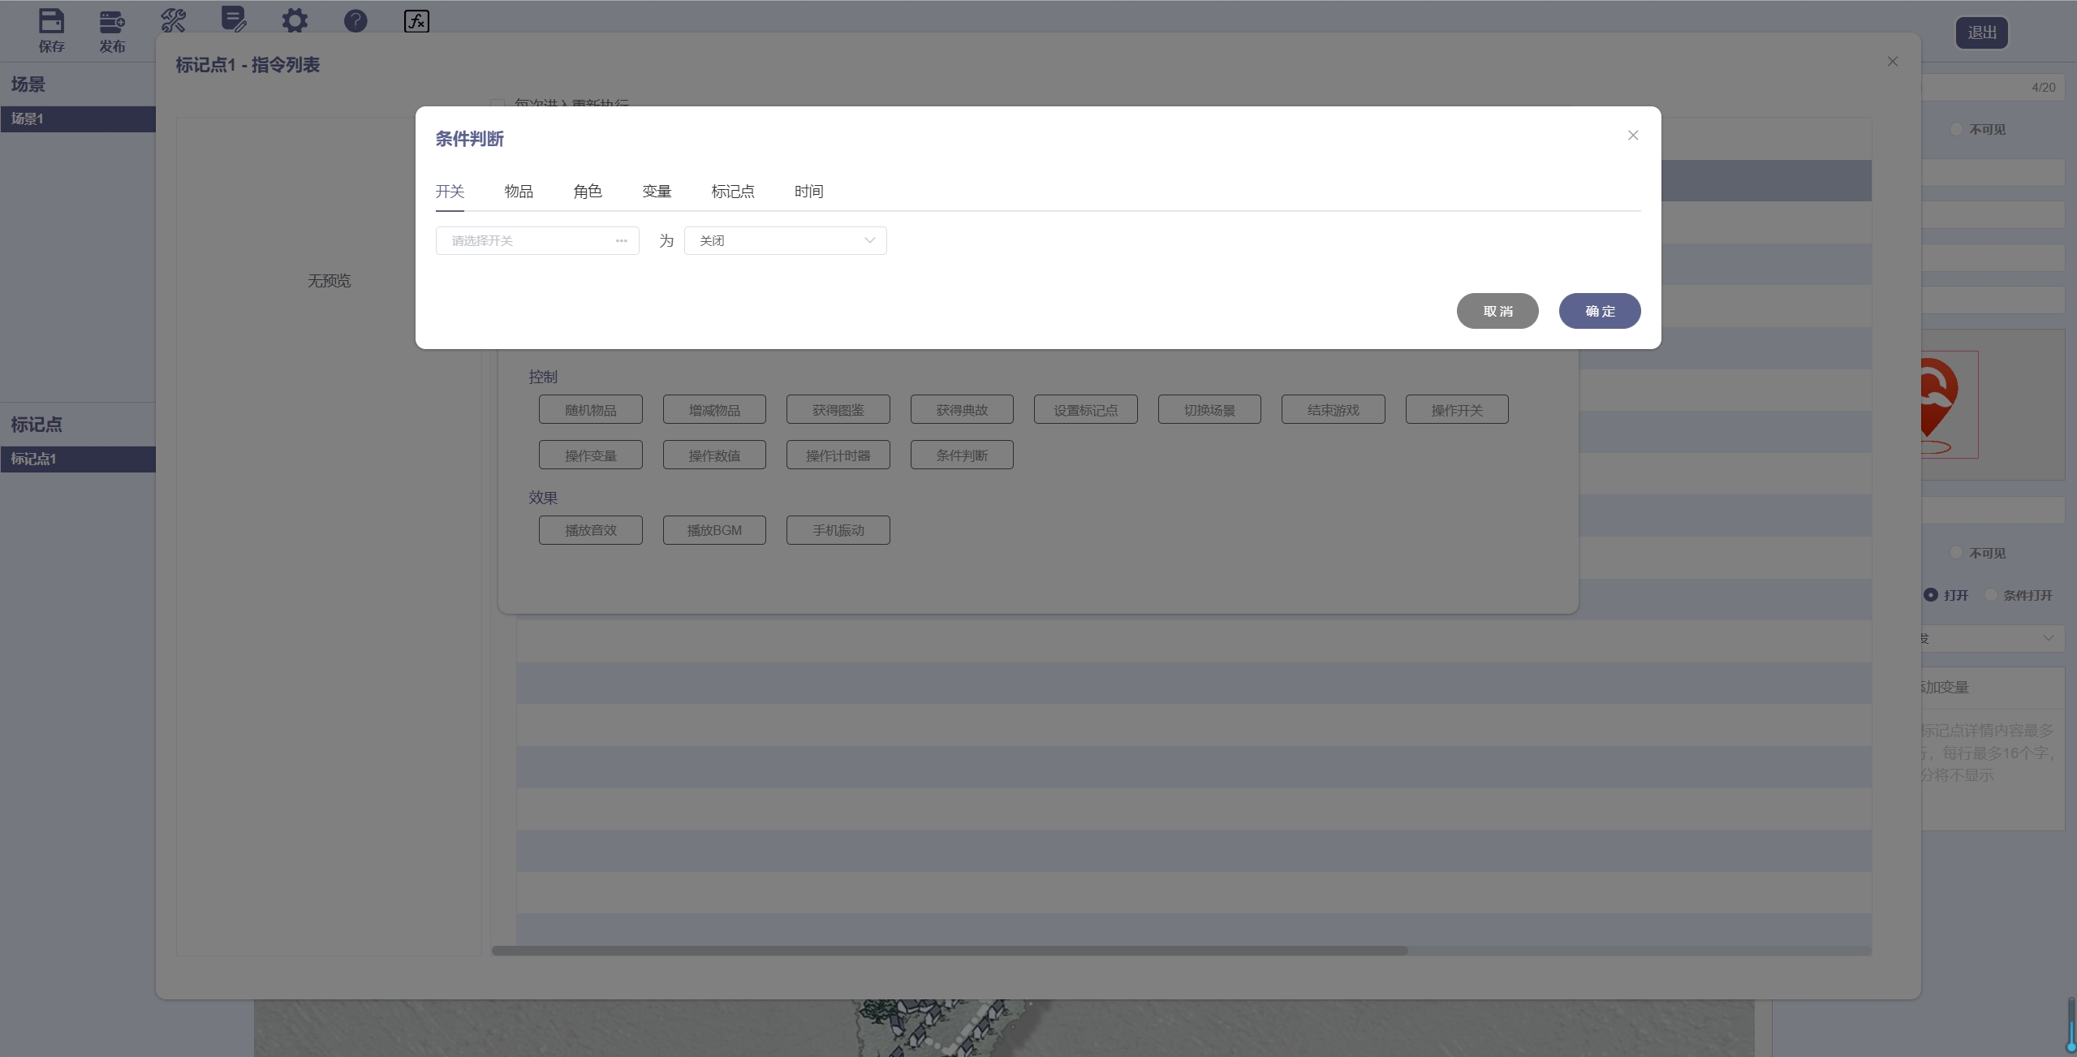Switch to the 物品 tab
The width and height of the screenshot is (2077, 1057).
(x=519, y=192)
